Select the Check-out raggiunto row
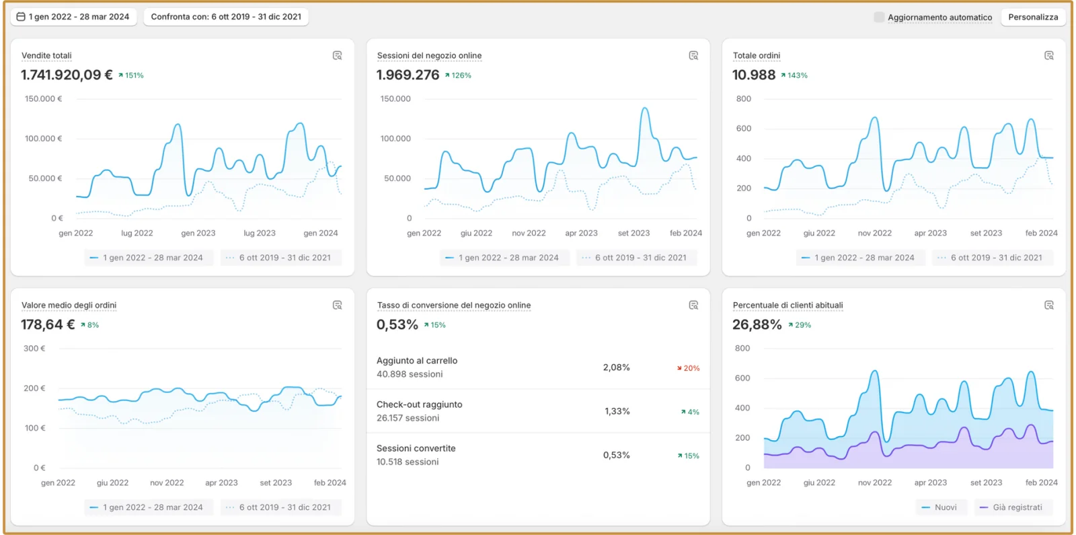The height and width of the screenshot is (535, 1076). pyautogui.click(x=538, y=411)
